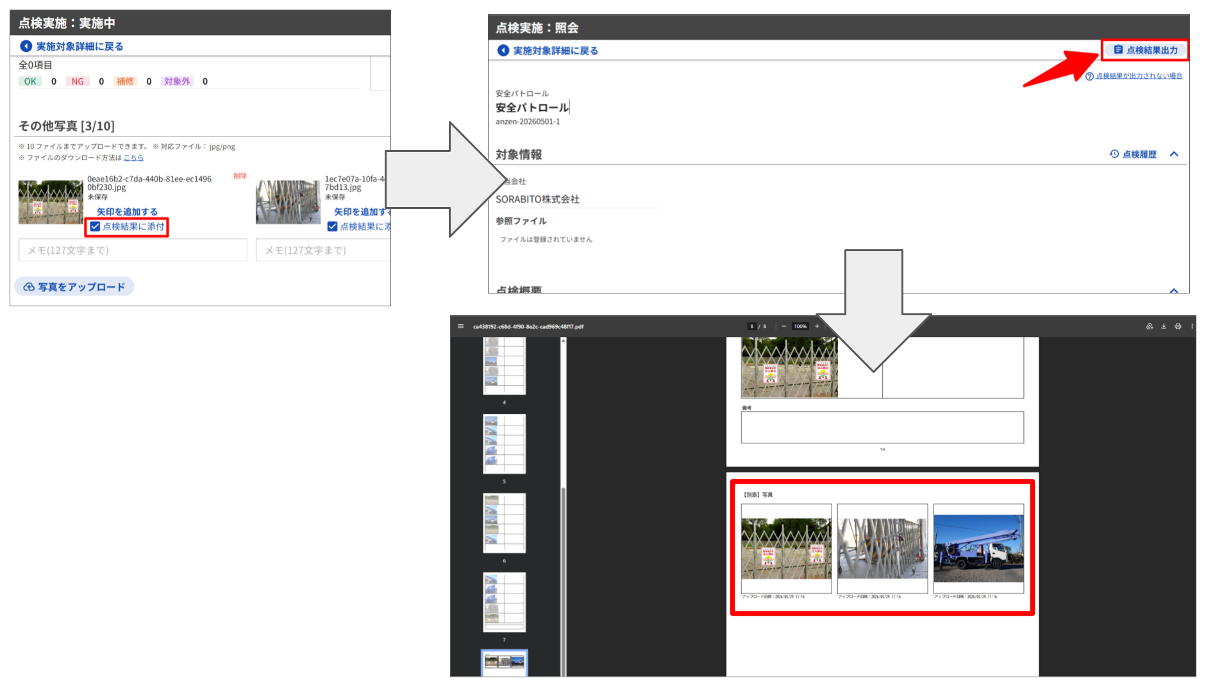Collapse the 点検概要 section chevron

pos(1174,290)
